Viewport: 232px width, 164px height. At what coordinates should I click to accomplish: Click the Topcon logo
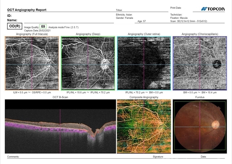[215, 8]
